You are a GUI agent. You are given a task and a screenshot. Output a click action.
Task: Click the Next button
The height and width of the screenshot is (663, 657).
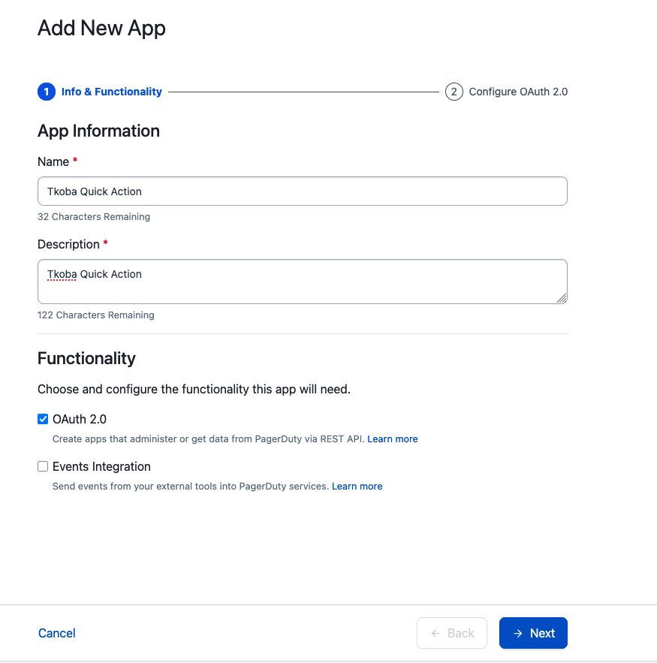(x=533, y=633)
